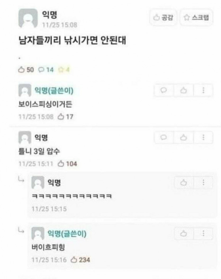This screenshot has width=221, height=279.
Task: Like the ㅋㅋㅋㅋ reply with thumbs-up
Action: [184, 182]
